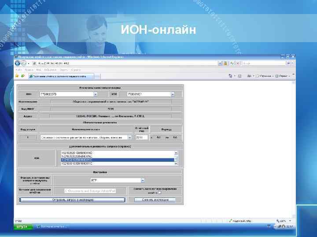Click the Windows Start button
Image resolution: width=317 pixels, height=237 pixels.
(22, 226)
